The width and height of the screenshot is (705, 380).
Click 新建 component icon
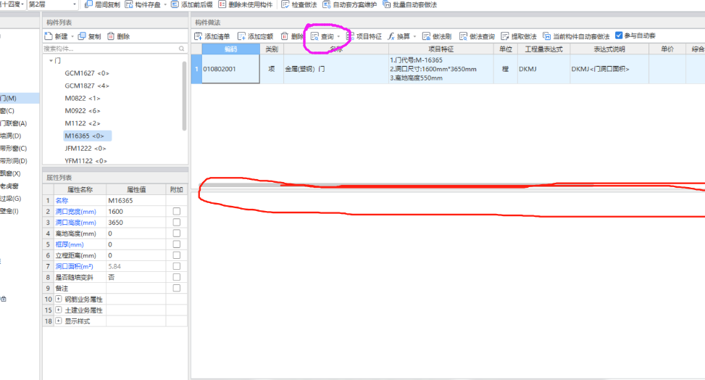pyautogui.click(x=49, y=36)
